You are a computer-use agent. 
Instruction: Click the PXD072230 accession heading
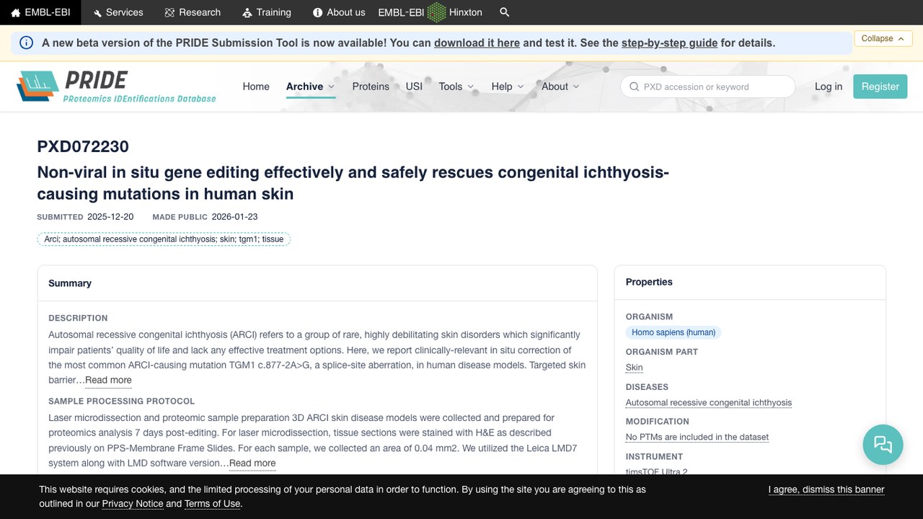click(x=83, y=146)
